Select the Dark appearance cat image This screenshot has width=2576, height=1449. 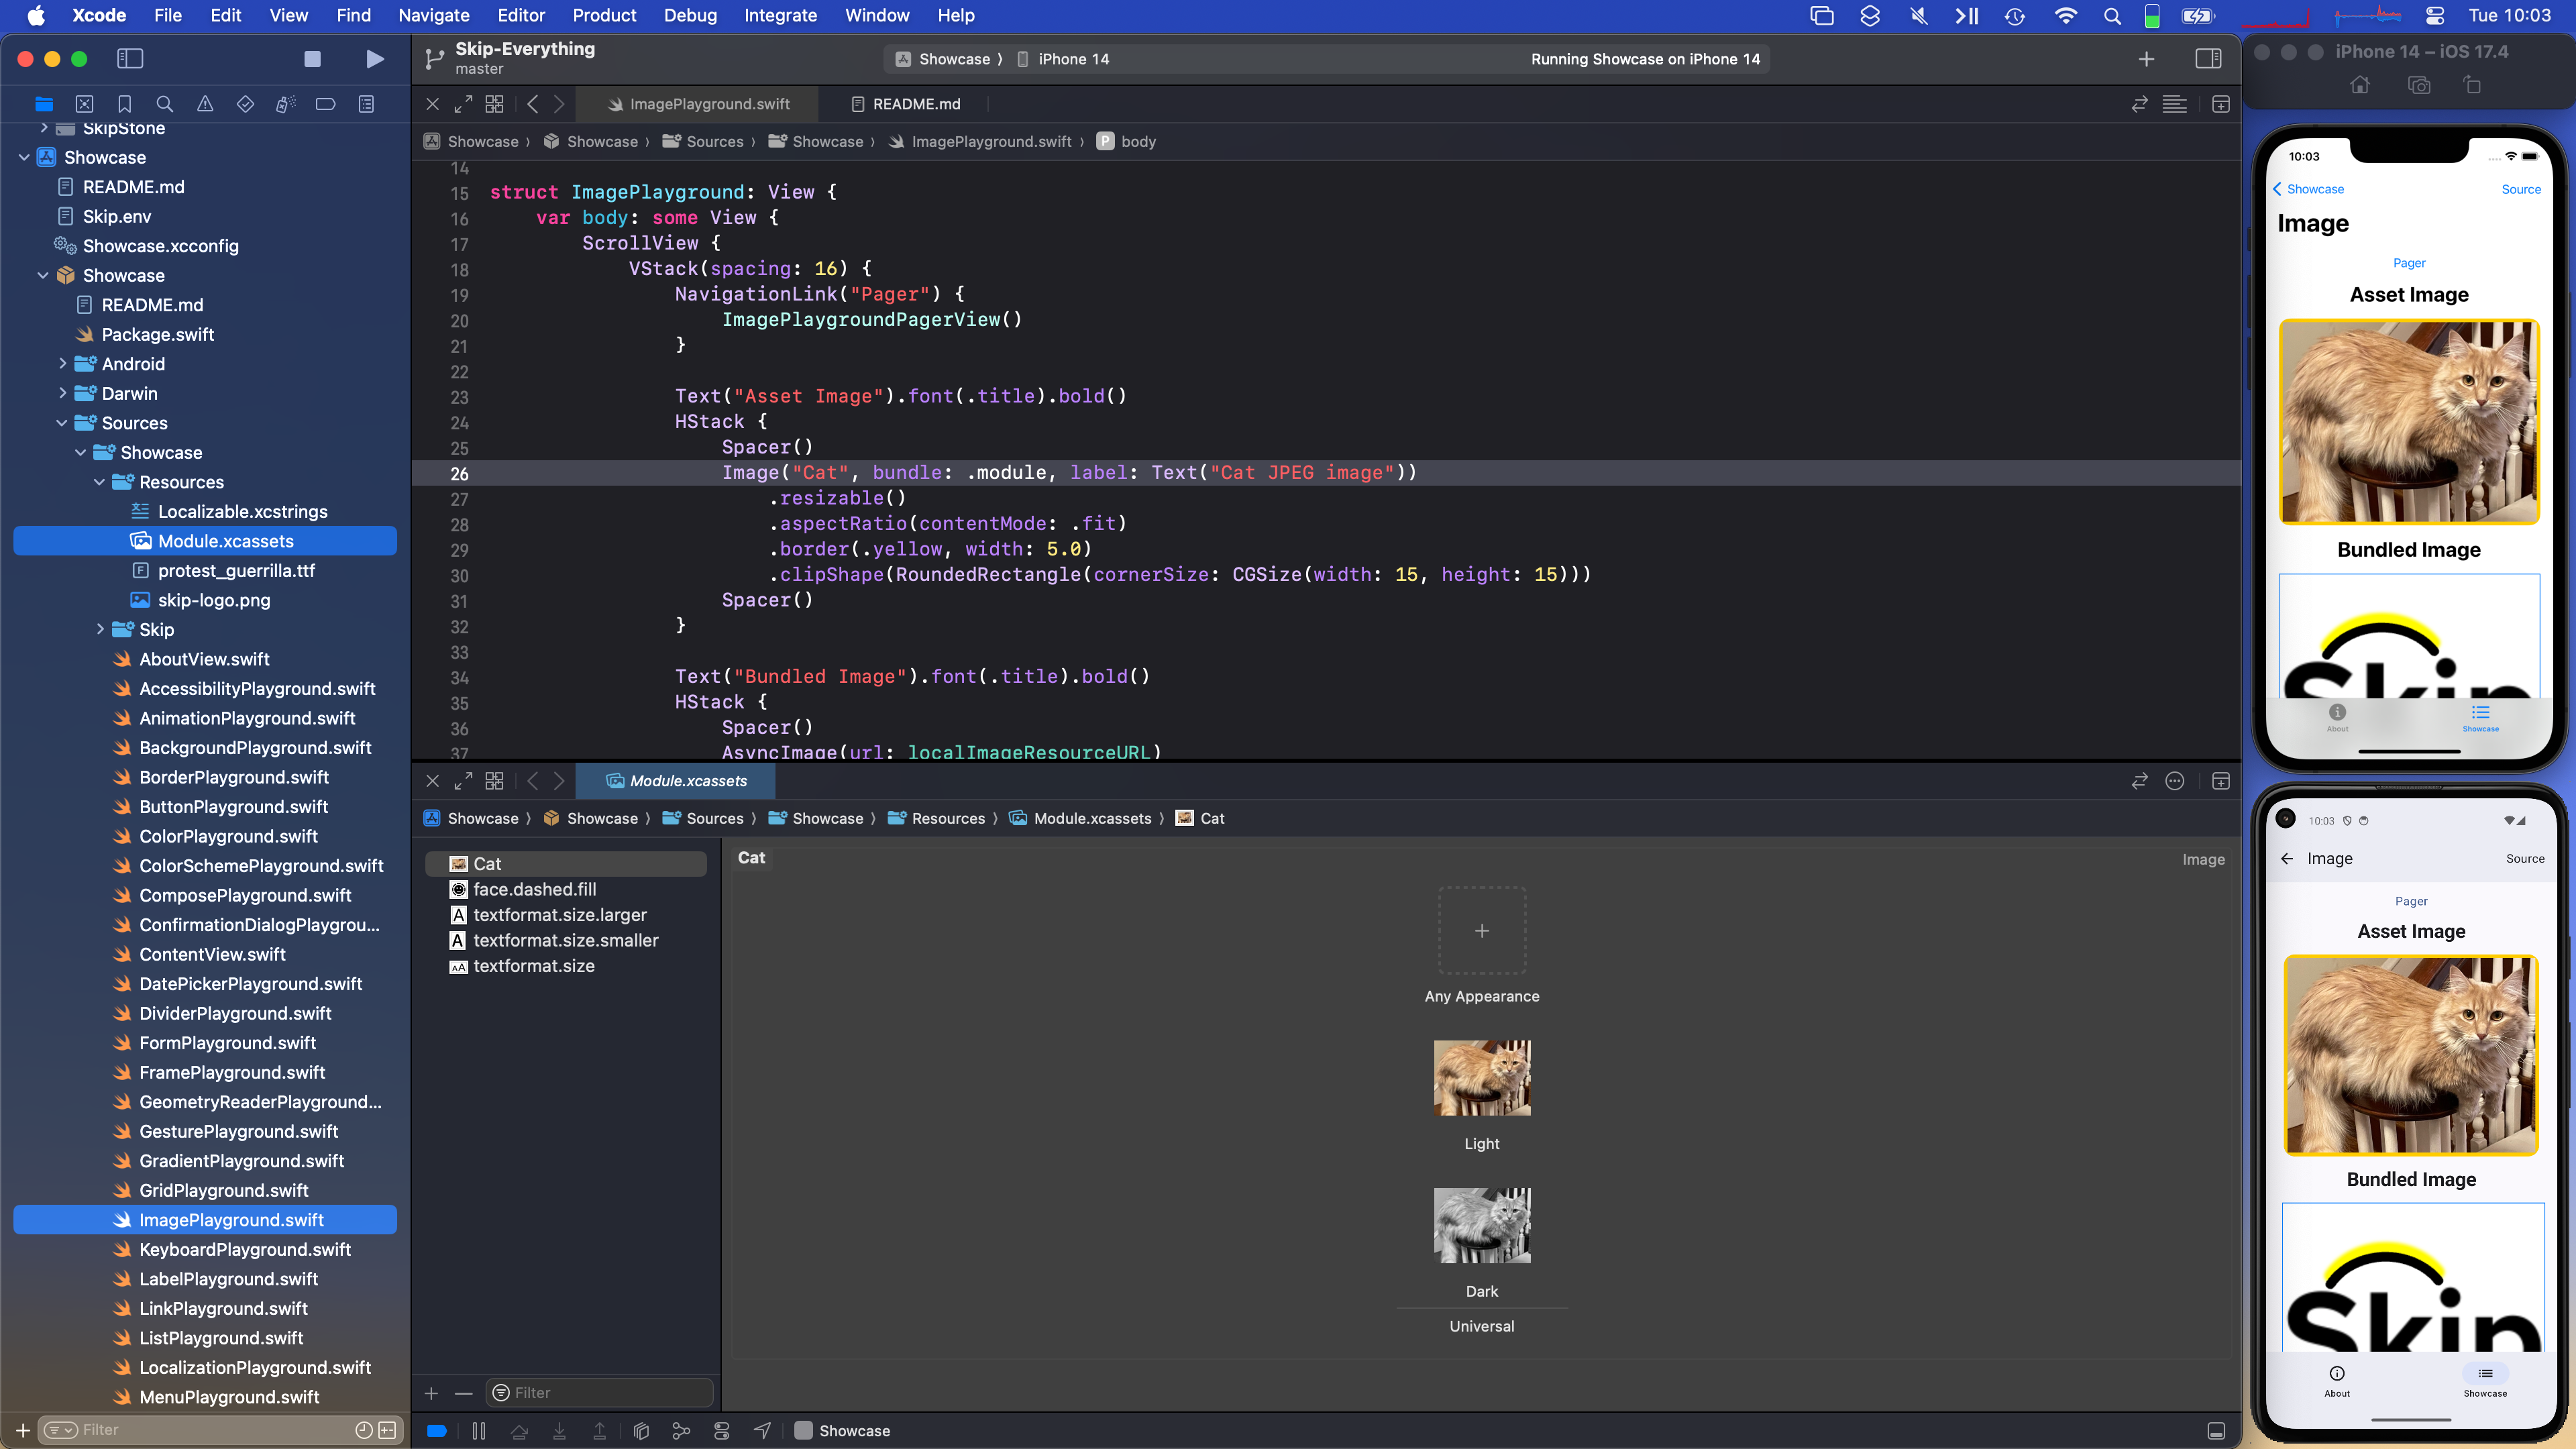(1481, 1225)
